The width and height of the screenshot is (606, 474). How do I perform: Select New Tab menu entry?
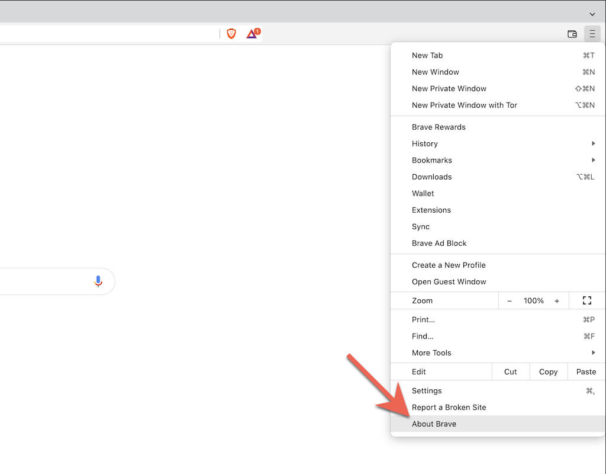coord(498,55)
